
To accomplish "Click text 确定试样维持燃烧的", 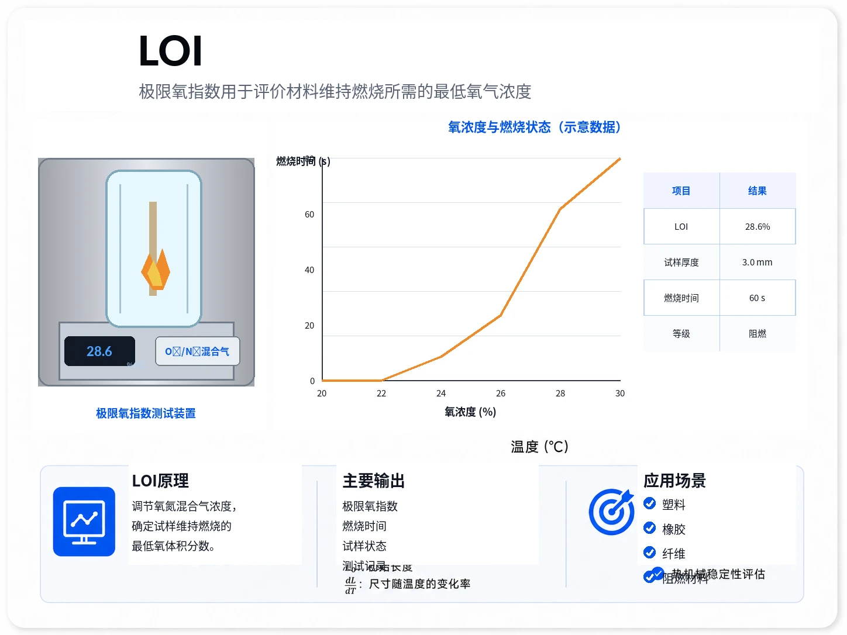I will point(181,526).
